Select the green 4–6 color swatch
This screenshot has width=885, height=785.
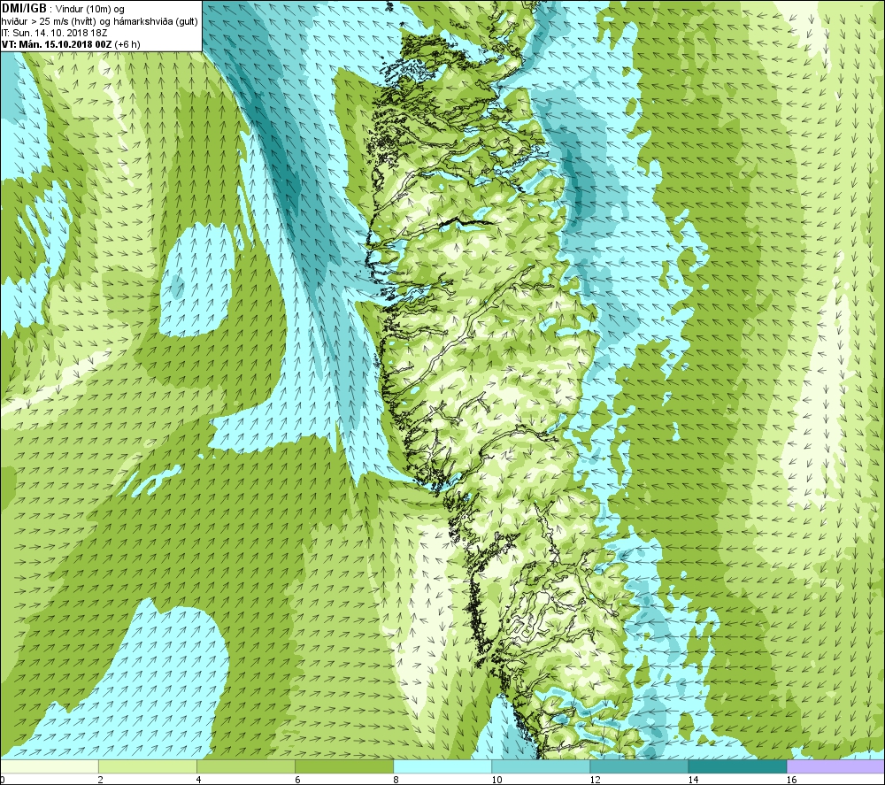tap(245, 766)
